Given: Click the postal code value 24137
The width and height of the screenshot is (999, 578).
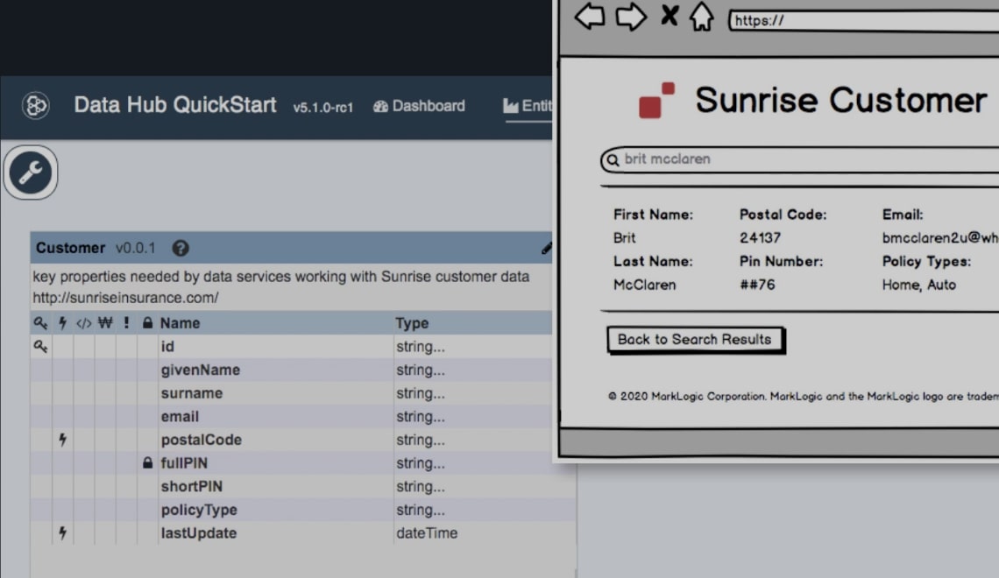Looking at the screenshot, I should click(760, 238).
